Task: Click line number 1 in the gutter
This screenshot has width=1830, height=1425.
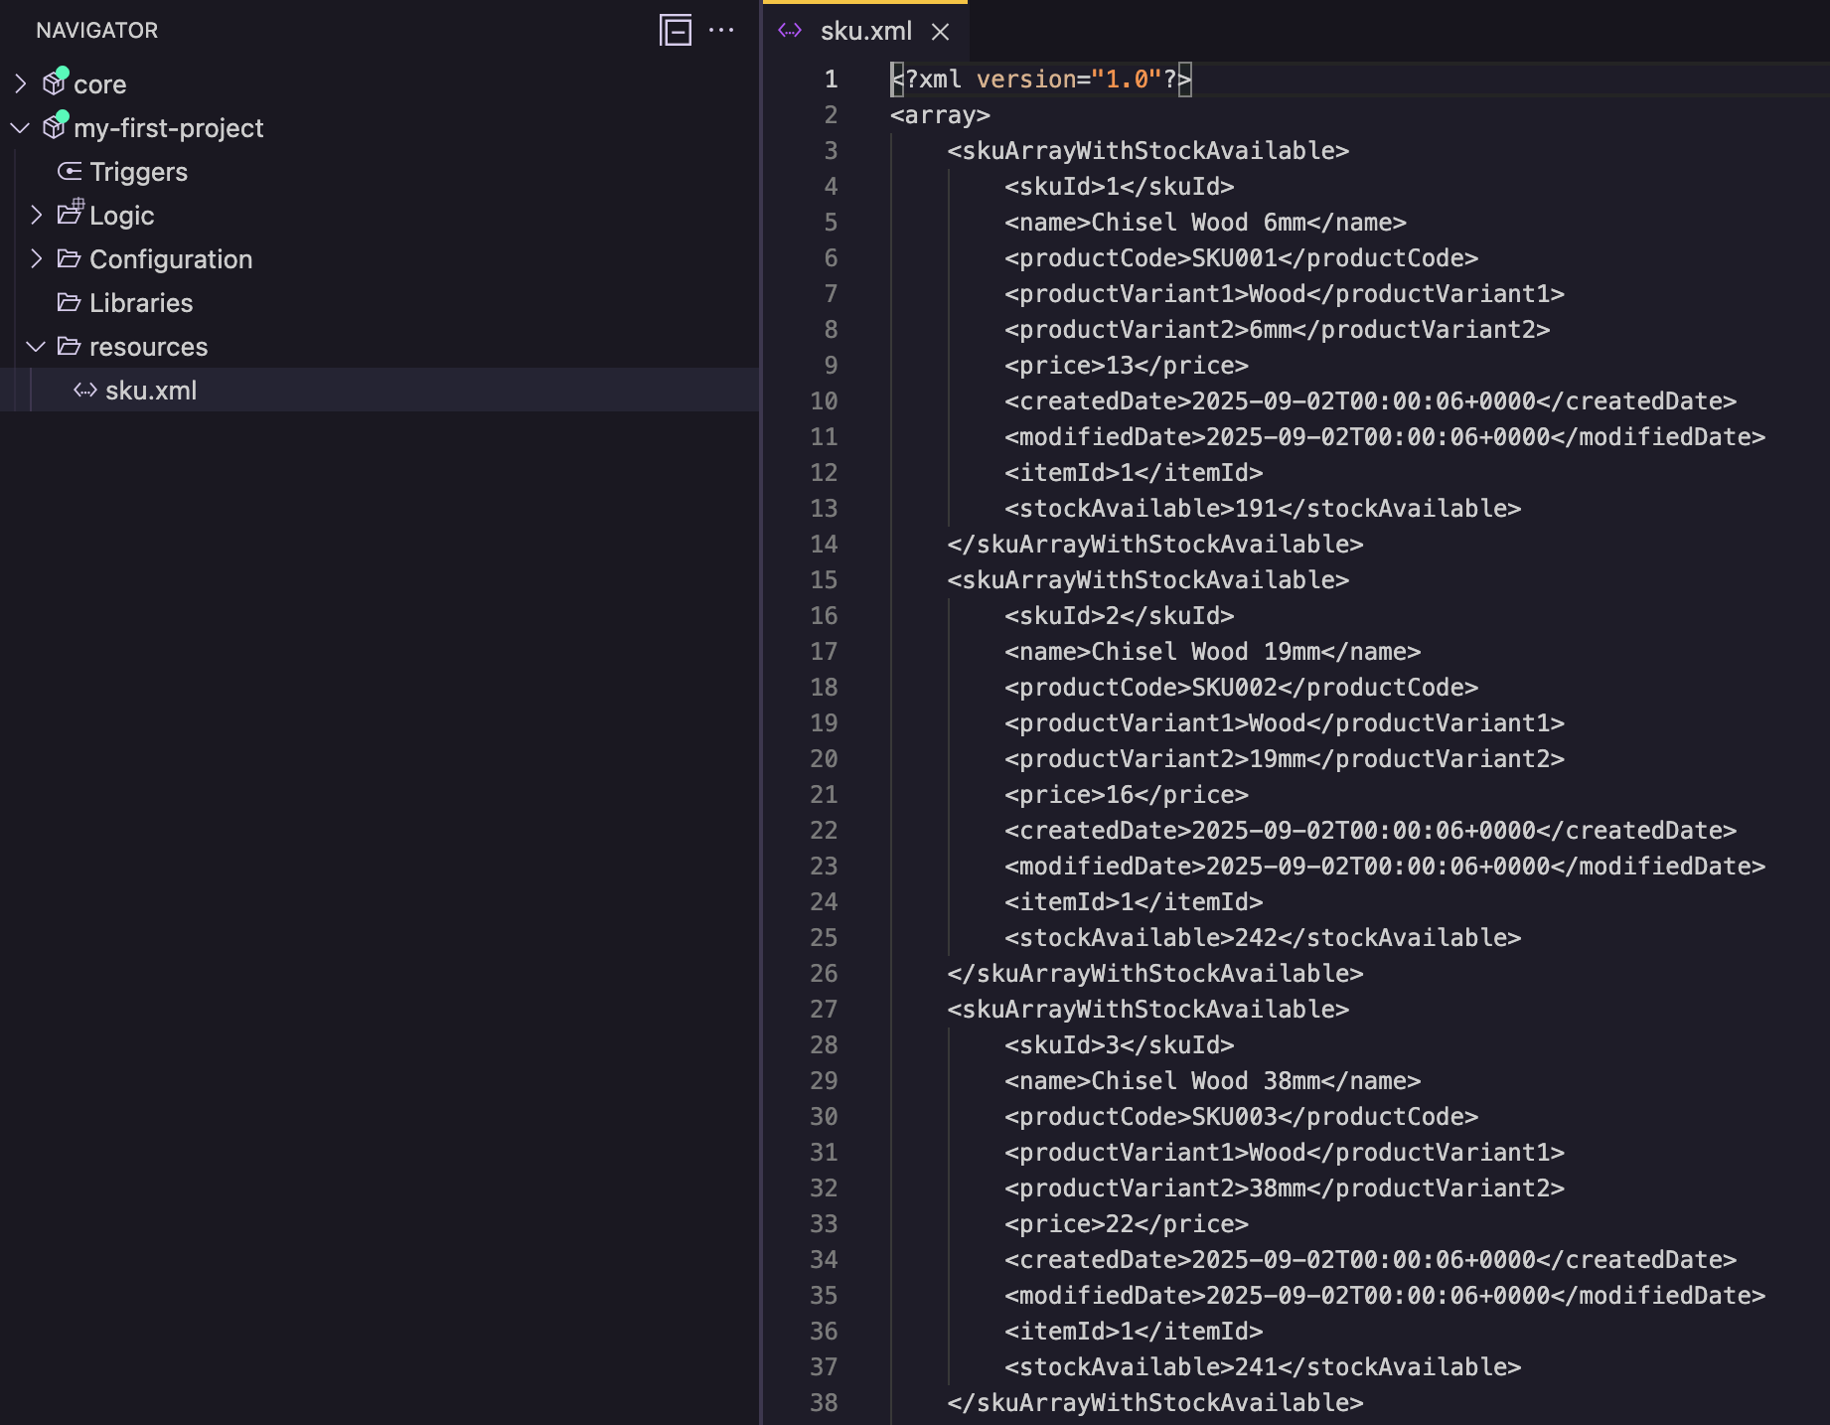Action: [x=832, y=79]
